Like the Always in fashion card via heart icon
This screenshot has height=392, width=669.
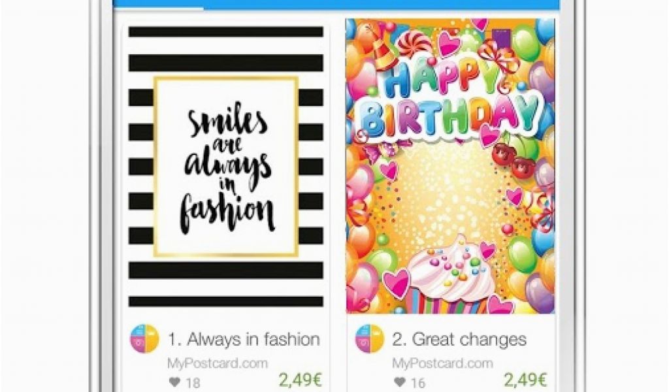tap(174, 382)
